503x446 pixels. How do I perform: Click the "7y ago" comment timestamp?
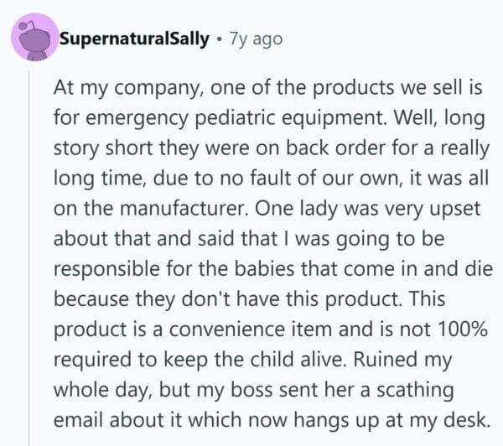255,39
